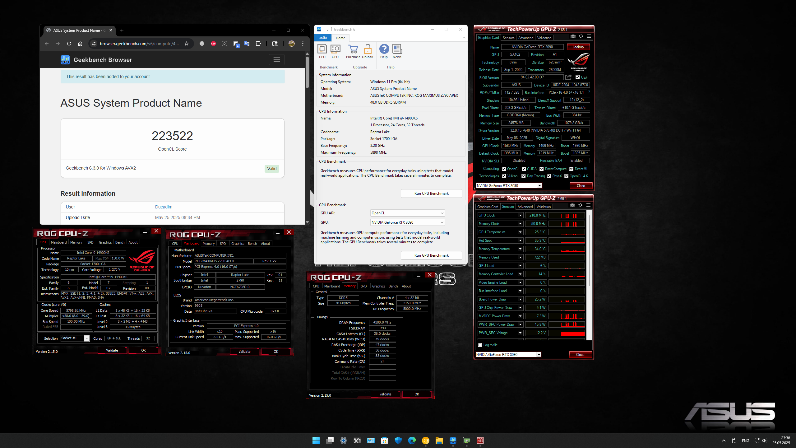Toggle the DirectML checkbox in GPU-Z

point(572,169)
